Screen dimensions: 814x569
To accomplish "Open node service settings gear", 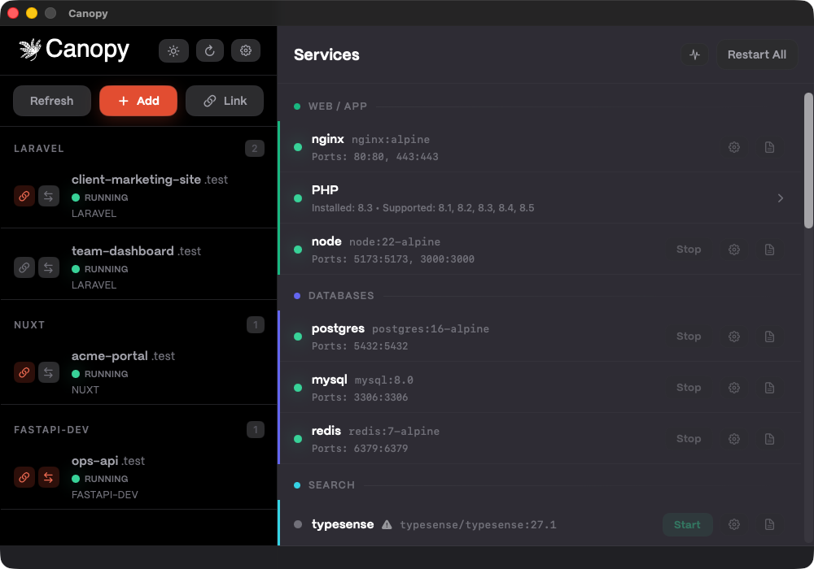I will click(x=734, y=250).
